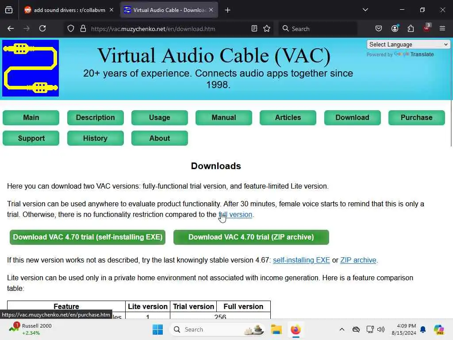Open File Explorer from the taskbar
The width and height of the screenshot is (453, 340).
(276, 329)
